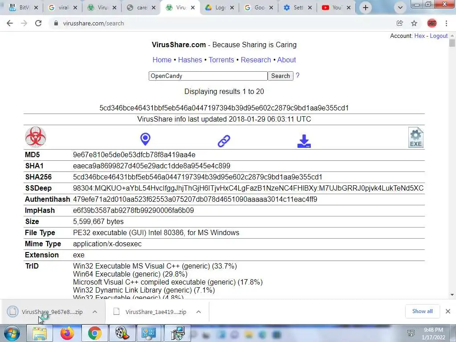Click the Logout link
Viewport: 456px width, 342px height.
[x=439, y=36]
